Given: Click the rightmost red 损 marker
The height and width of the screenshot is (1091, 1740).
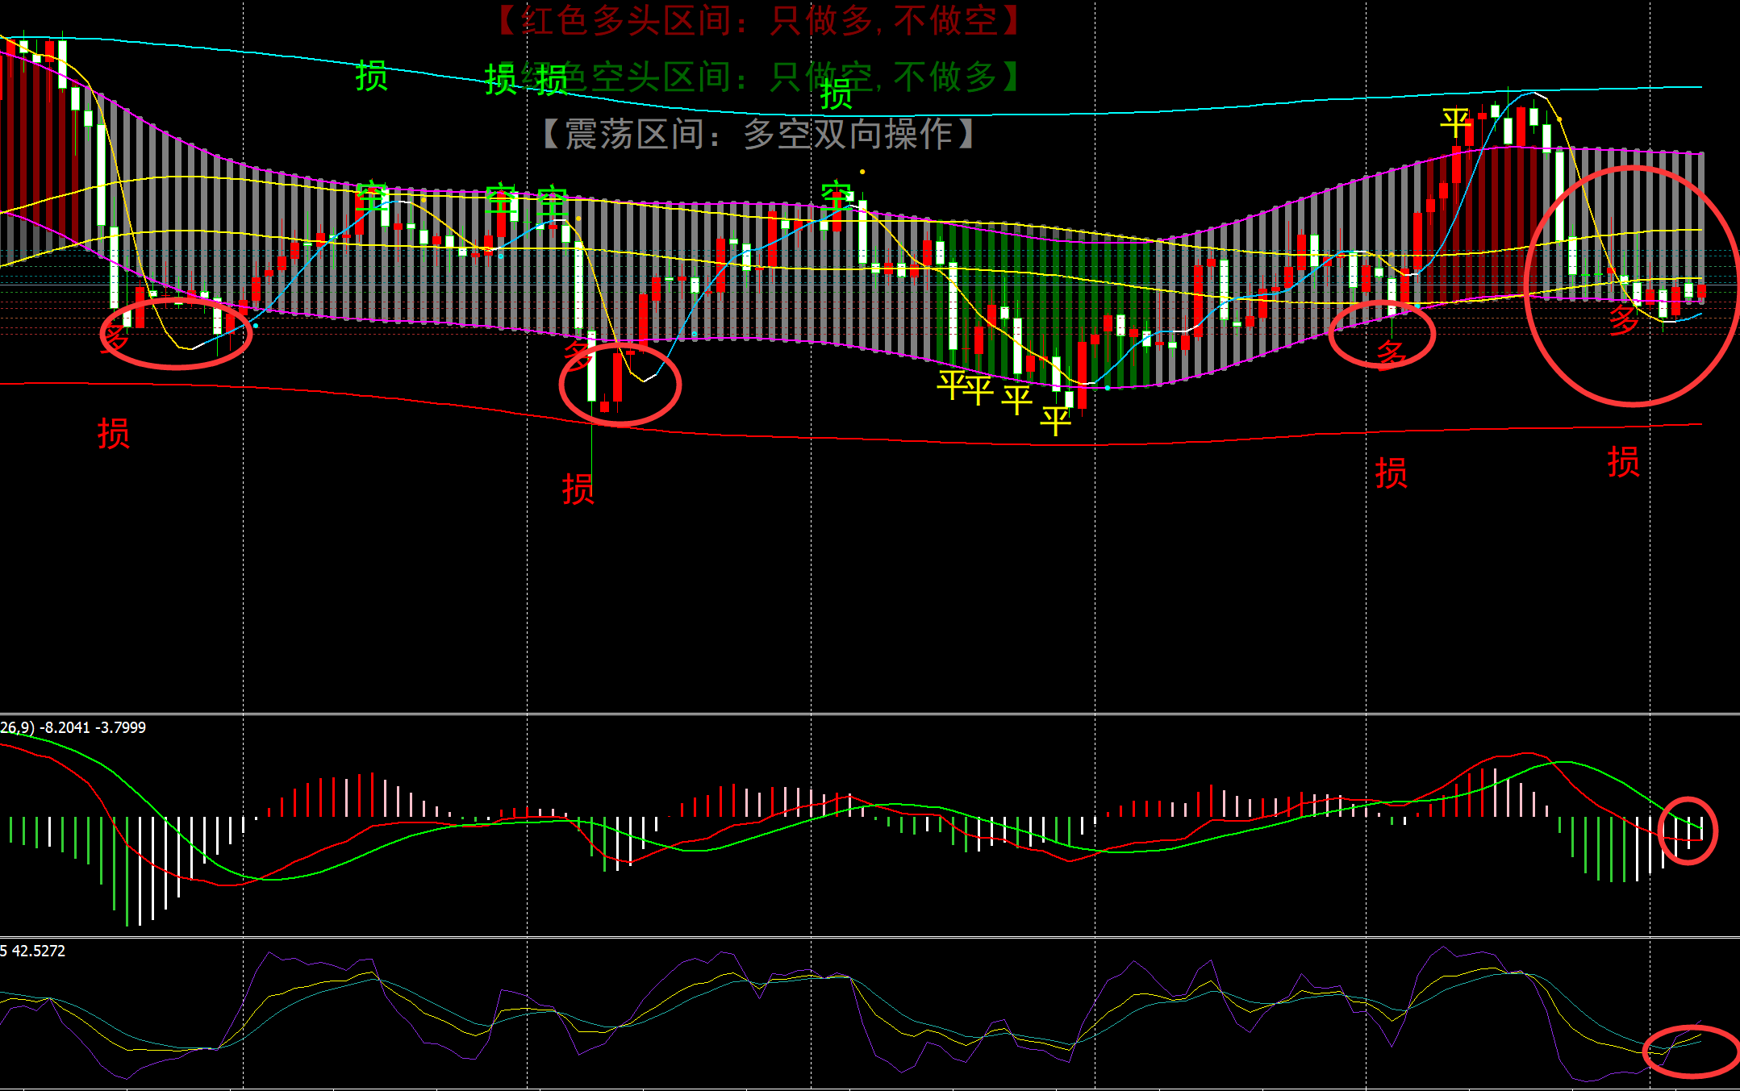Looking at the screenshot, I should (1623, 462).
